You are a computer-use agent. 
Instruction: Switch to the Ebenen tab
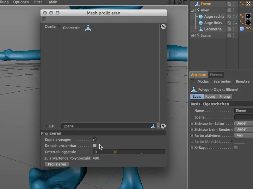pos(216,75)
